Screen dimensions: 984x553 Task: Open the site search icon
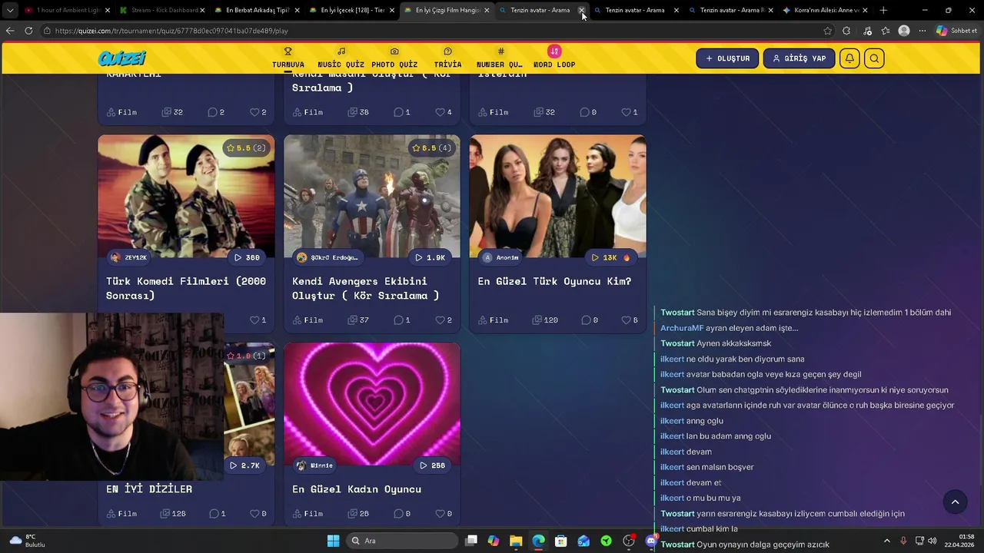tap(874, 58)
